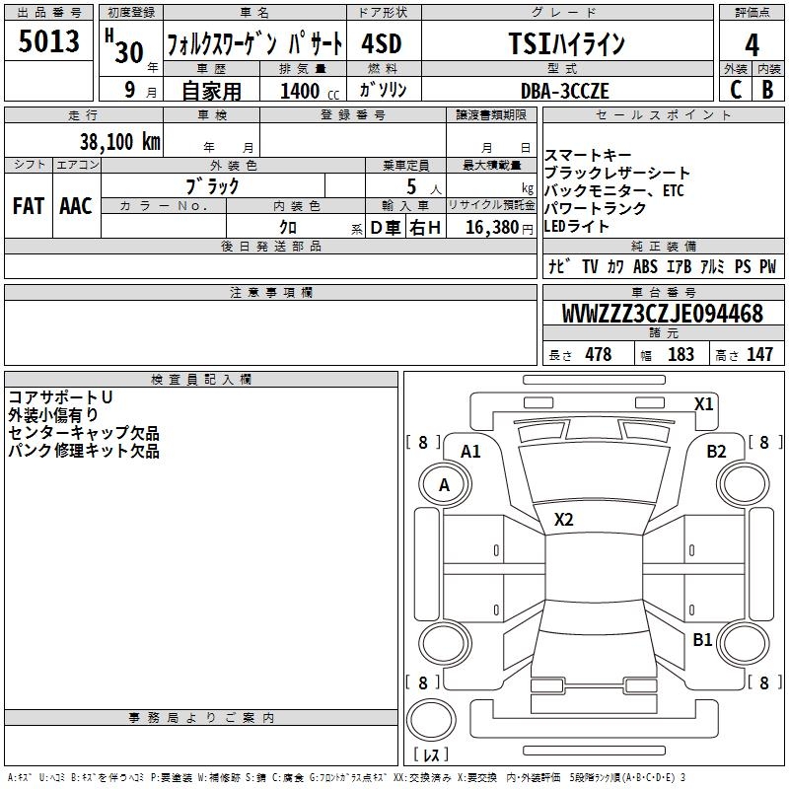789x789 pixels.
Task: Click the アルミ equipment item
Action: pos(712,266)
